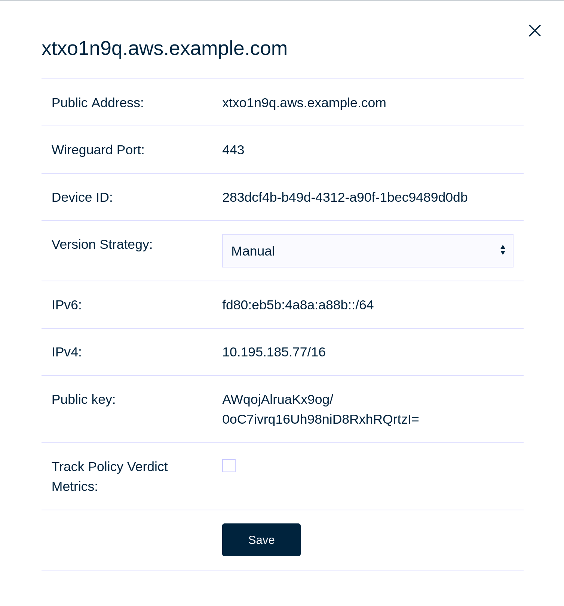Click the up/down arrows on Manual selector
Viewport: 564px width, 606px height.
tap(502, 251)
